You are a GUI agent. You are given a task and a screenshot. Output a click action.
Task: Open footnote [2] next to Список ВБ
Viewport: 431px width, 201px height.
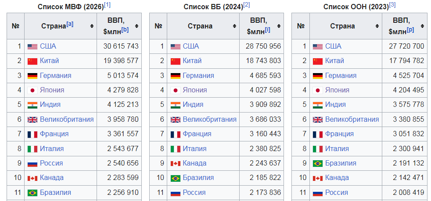(247, 5)
